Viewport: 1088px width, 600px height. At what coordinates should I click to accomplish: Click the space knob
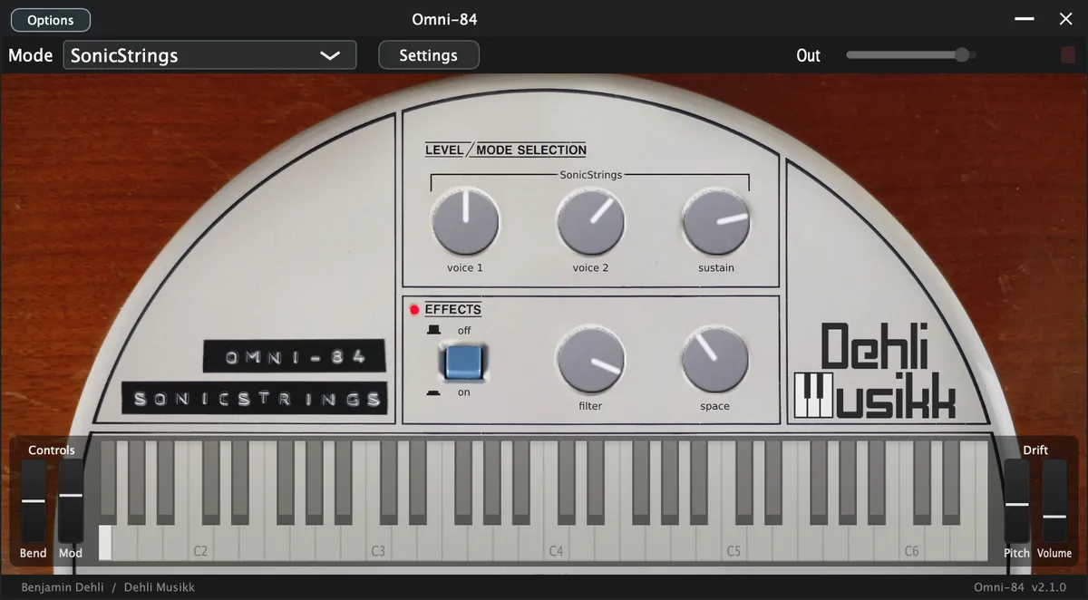tap(715, 361)
